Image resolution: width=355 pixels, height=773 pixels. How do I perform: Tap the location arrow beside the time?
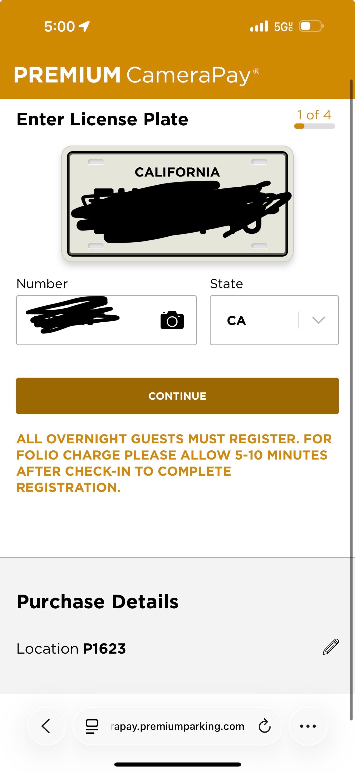click(x=84, y=26)
